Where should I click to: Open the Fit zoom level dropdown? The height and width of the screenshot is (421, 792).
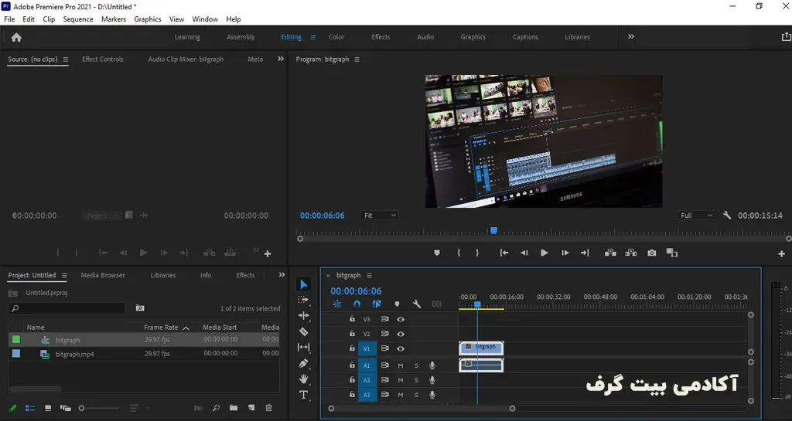(379, 216)
